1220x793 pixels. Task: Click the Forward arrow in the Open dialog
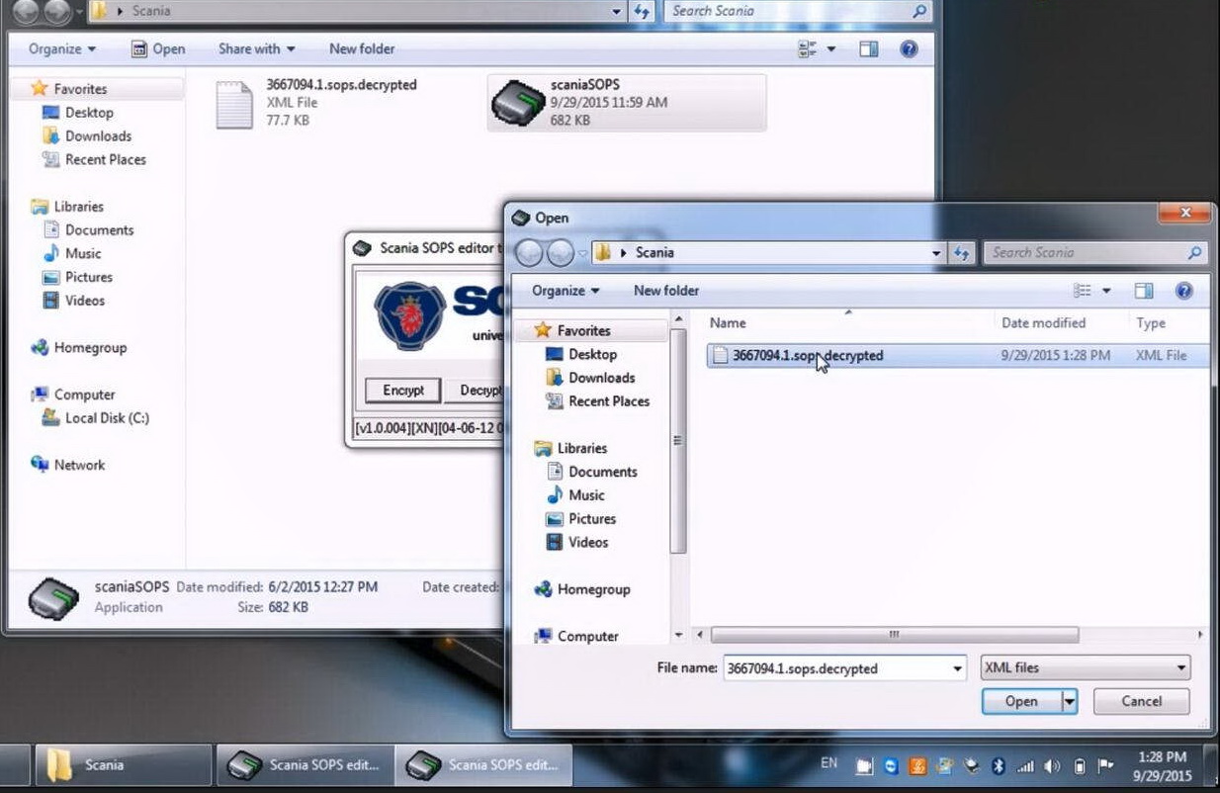click(561, 253)
